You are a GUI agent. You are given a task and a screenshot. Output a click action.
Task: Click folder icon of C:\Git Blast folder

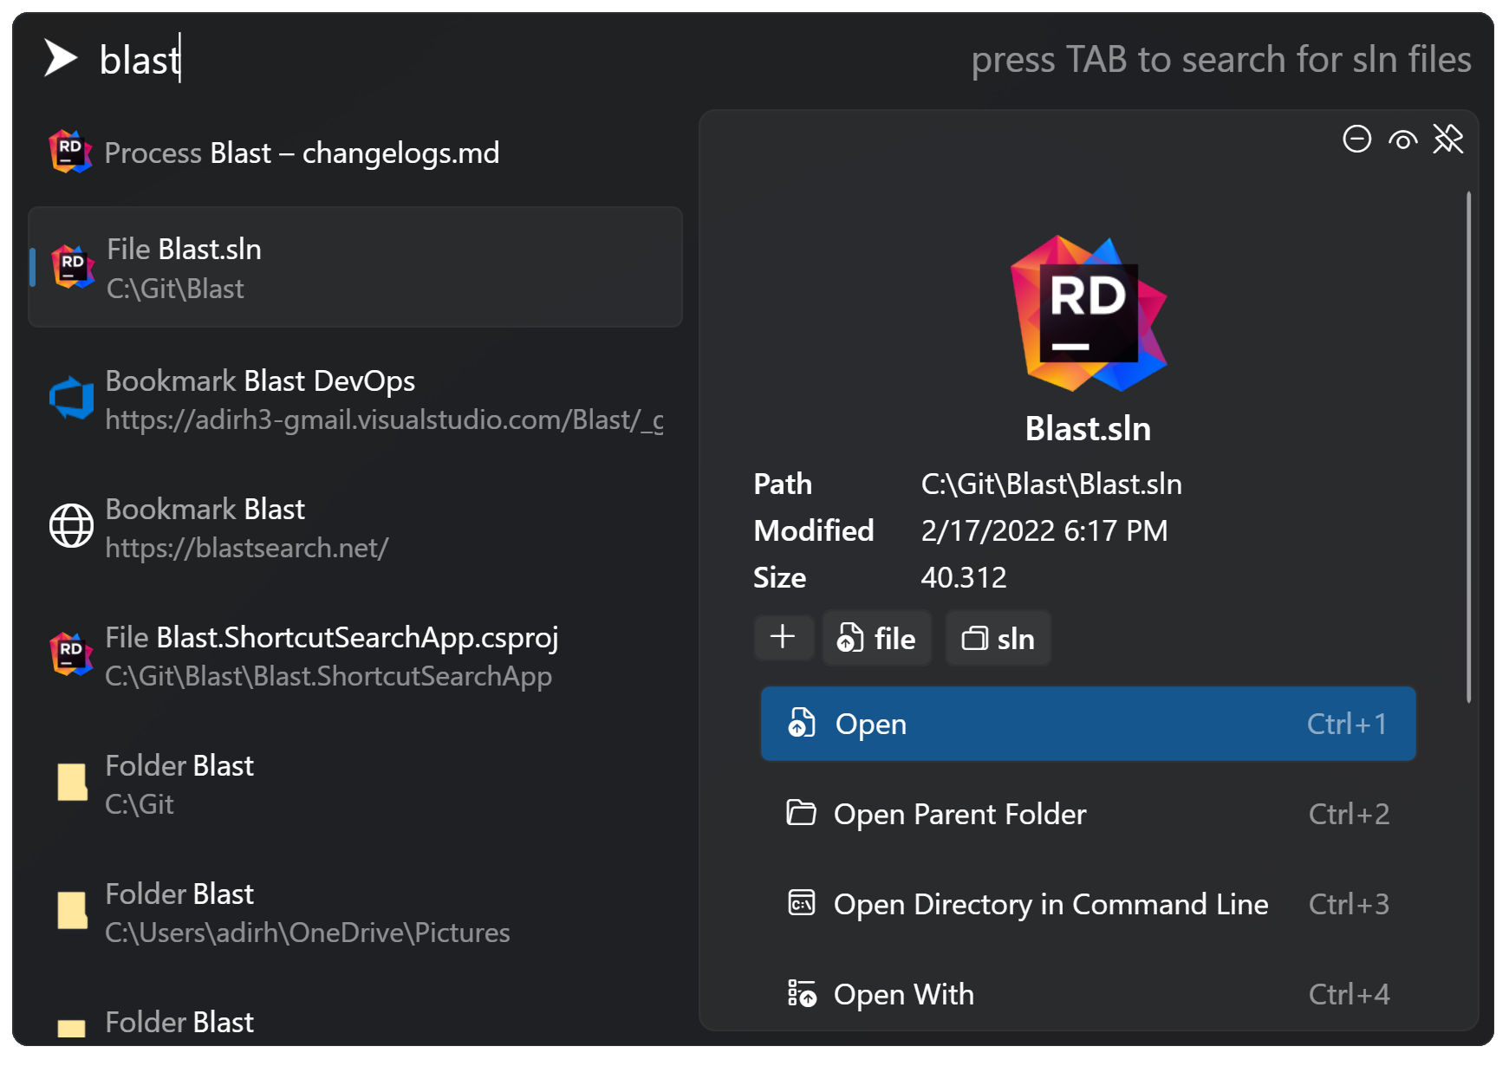tap(72, 782)
